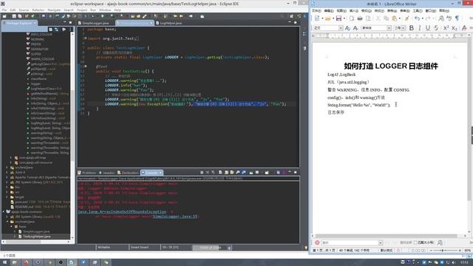Open the SimpleLogger.java:19 stack trace link
This screenshot has width=473, height=266.
(x=175, y=216)
